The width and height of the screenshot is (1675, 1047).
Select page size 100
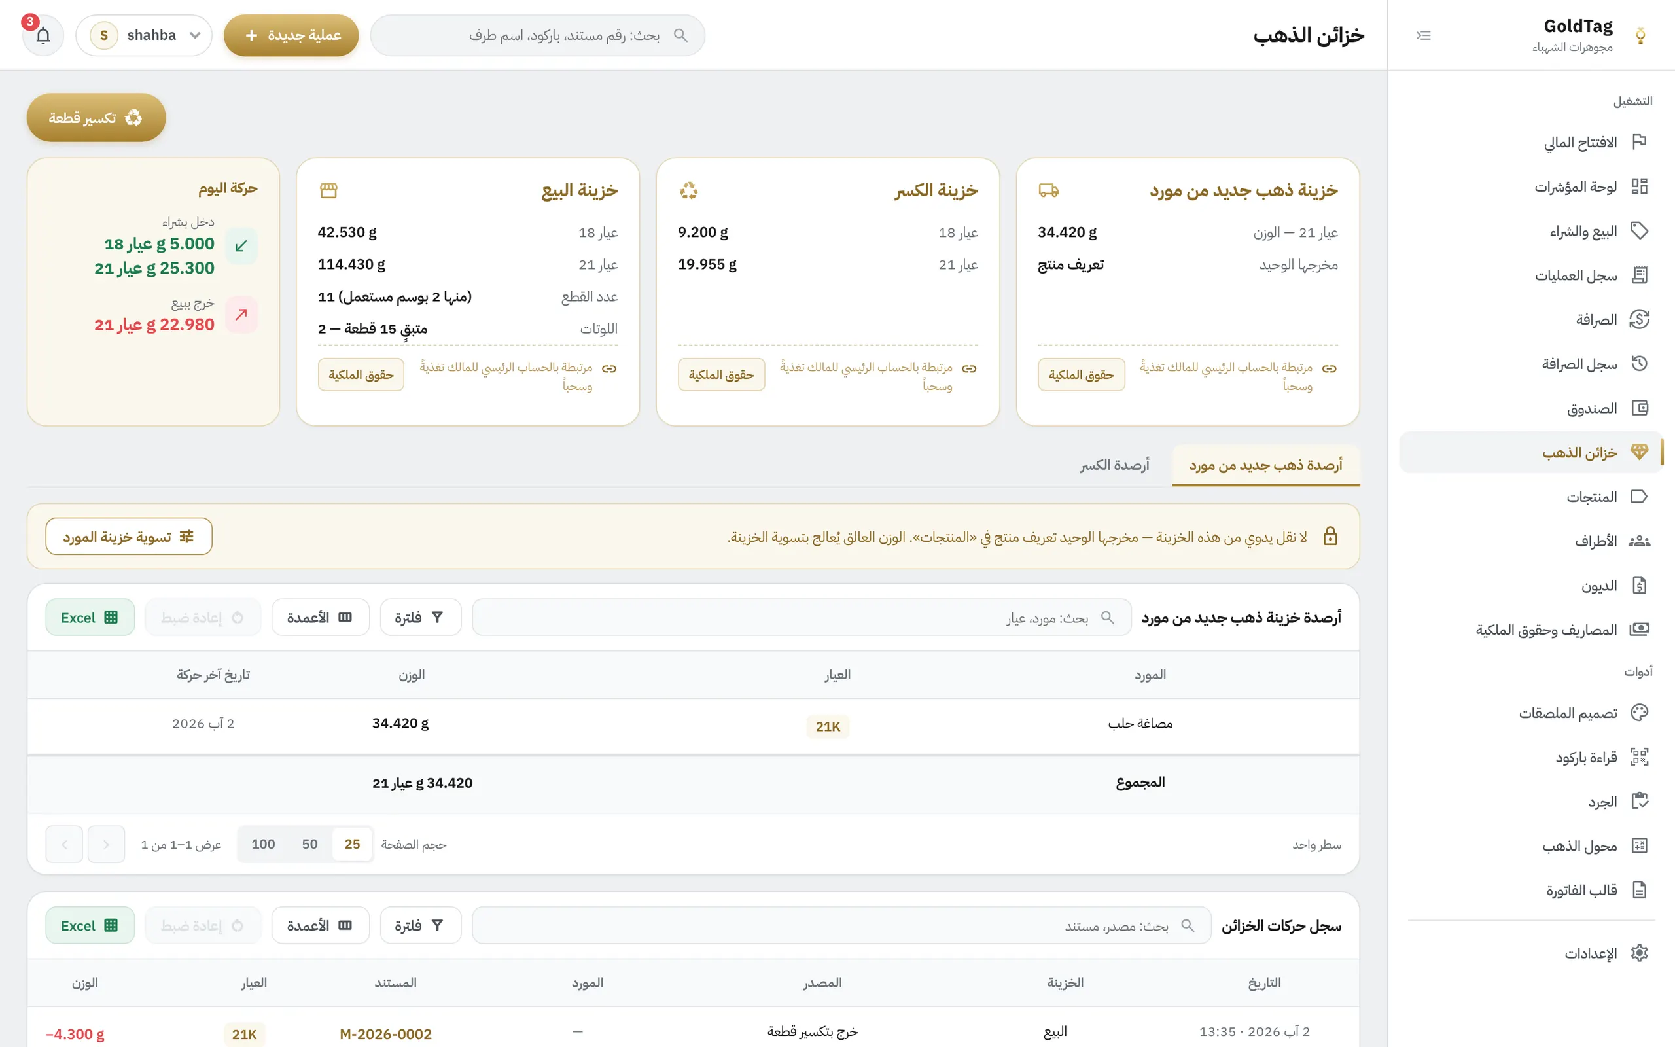(x=263, y=843)
